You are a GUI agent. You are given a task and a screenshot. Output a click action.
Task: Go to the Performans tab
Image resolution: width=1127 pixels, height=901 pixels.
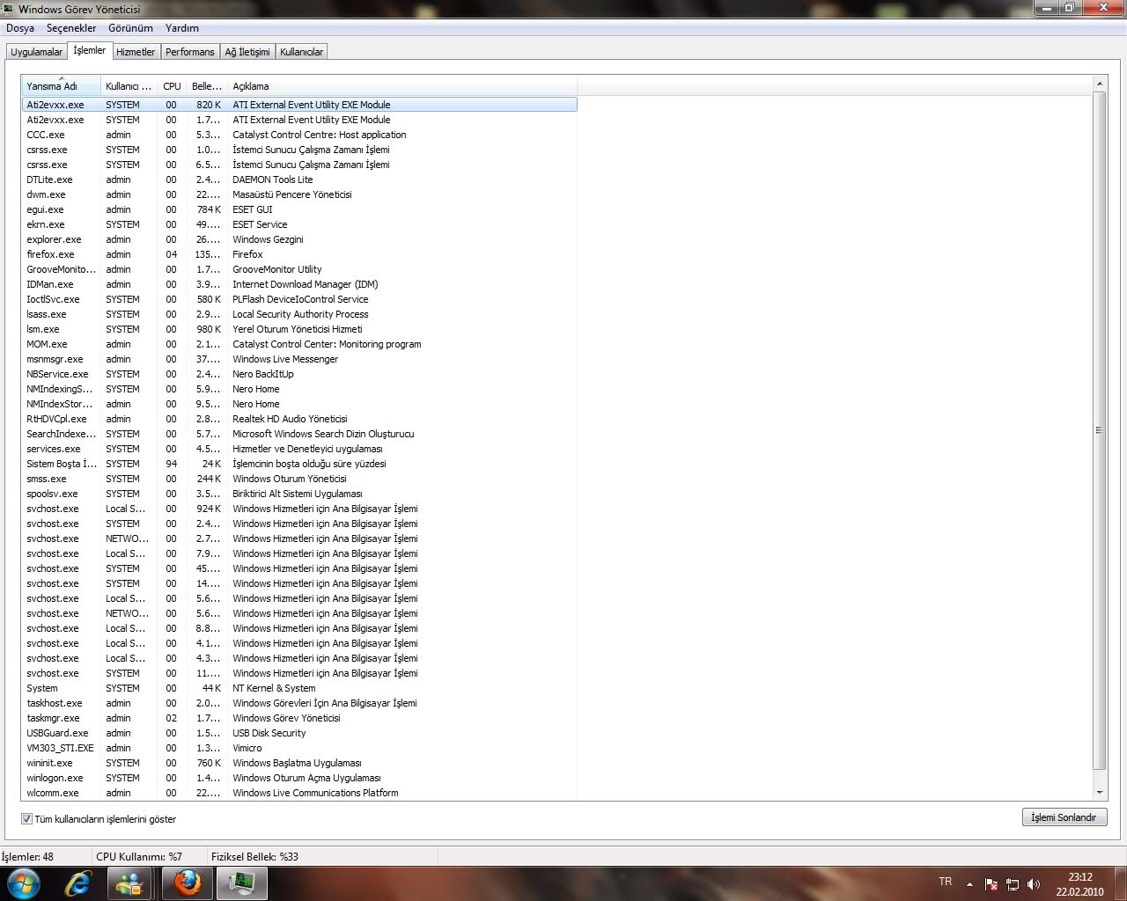[190, 52]
